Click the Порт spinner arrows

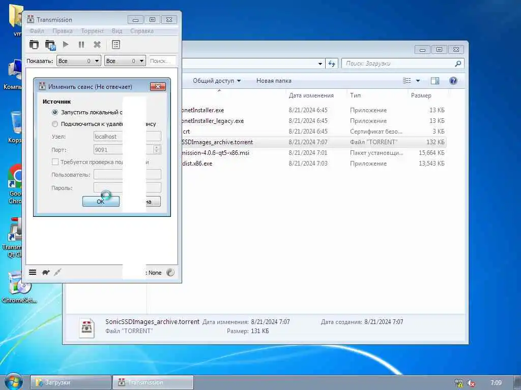pyautogui.click(x=157, y=150)
